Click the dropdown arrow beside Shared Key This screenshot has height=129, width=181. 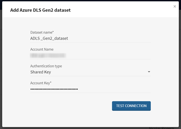tap(149, 72)
